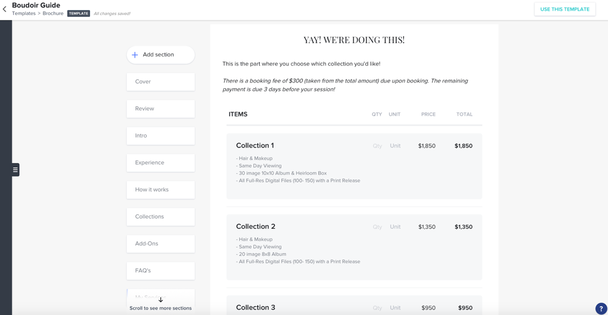
Task: Click the plus icon in Add section
Action: click(x=135, y=55)
